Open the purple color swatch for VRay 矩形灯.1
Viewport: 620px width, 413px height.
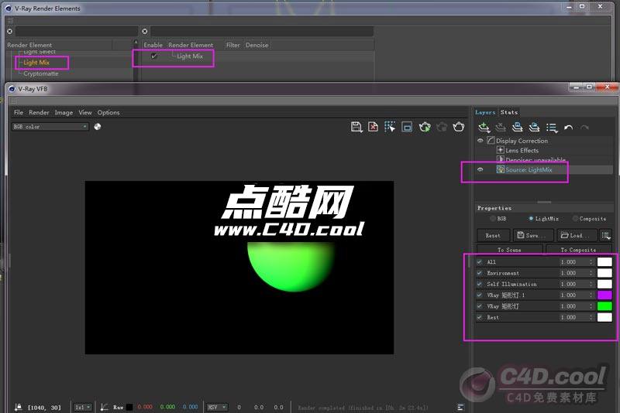tap(604, 295)
